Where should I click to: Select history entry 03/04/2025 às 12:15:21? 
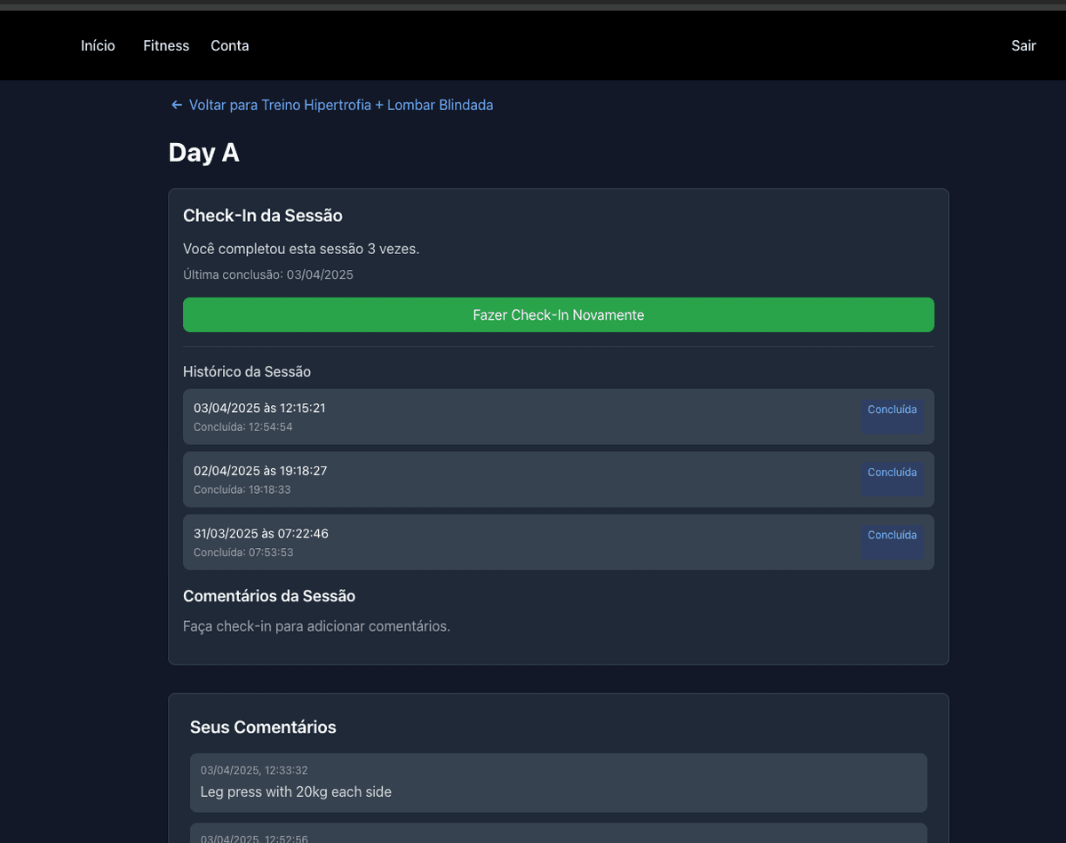(559, 417)
